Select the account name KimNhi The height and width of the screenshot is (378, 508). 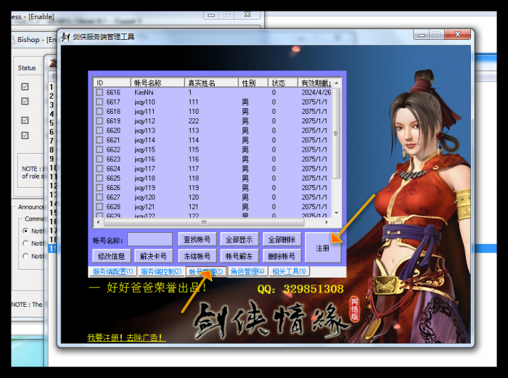(x=144, y=93)
